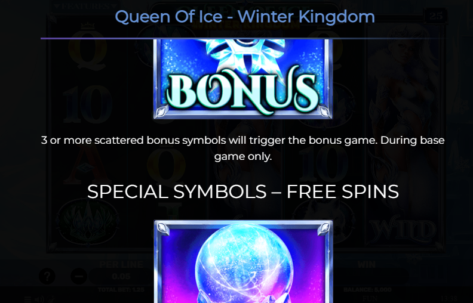
Task: Expand the Features dropdown
Action: pyautogui.click(x=85, y=7)
